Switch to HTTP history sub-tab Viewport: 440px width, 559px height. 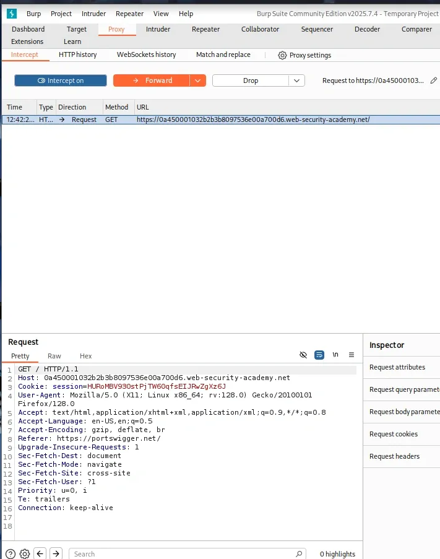coord(78,54)
